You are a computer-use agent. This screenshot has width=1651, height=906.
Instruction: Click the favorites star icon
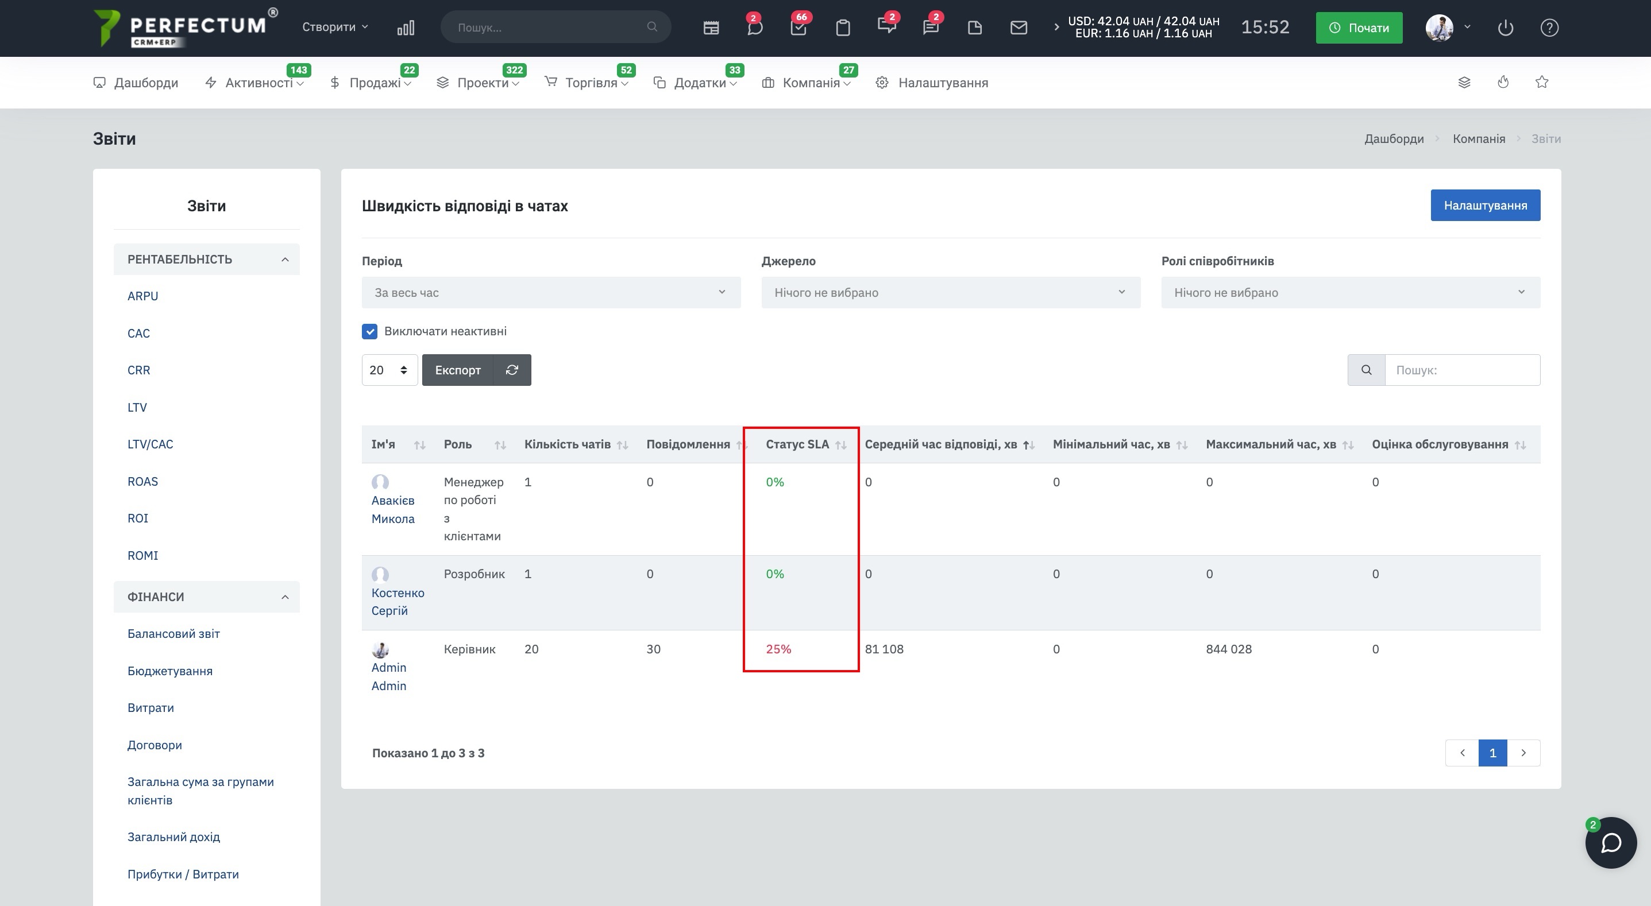[1542, 82]
